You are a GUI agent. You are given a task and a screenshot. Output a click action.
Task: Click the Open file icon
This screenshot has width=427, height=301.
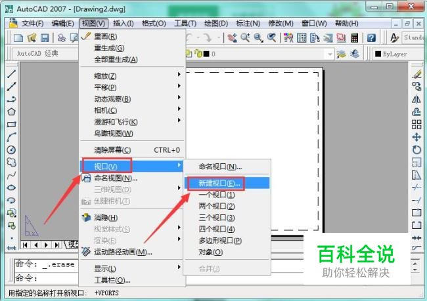coord(32,38)
